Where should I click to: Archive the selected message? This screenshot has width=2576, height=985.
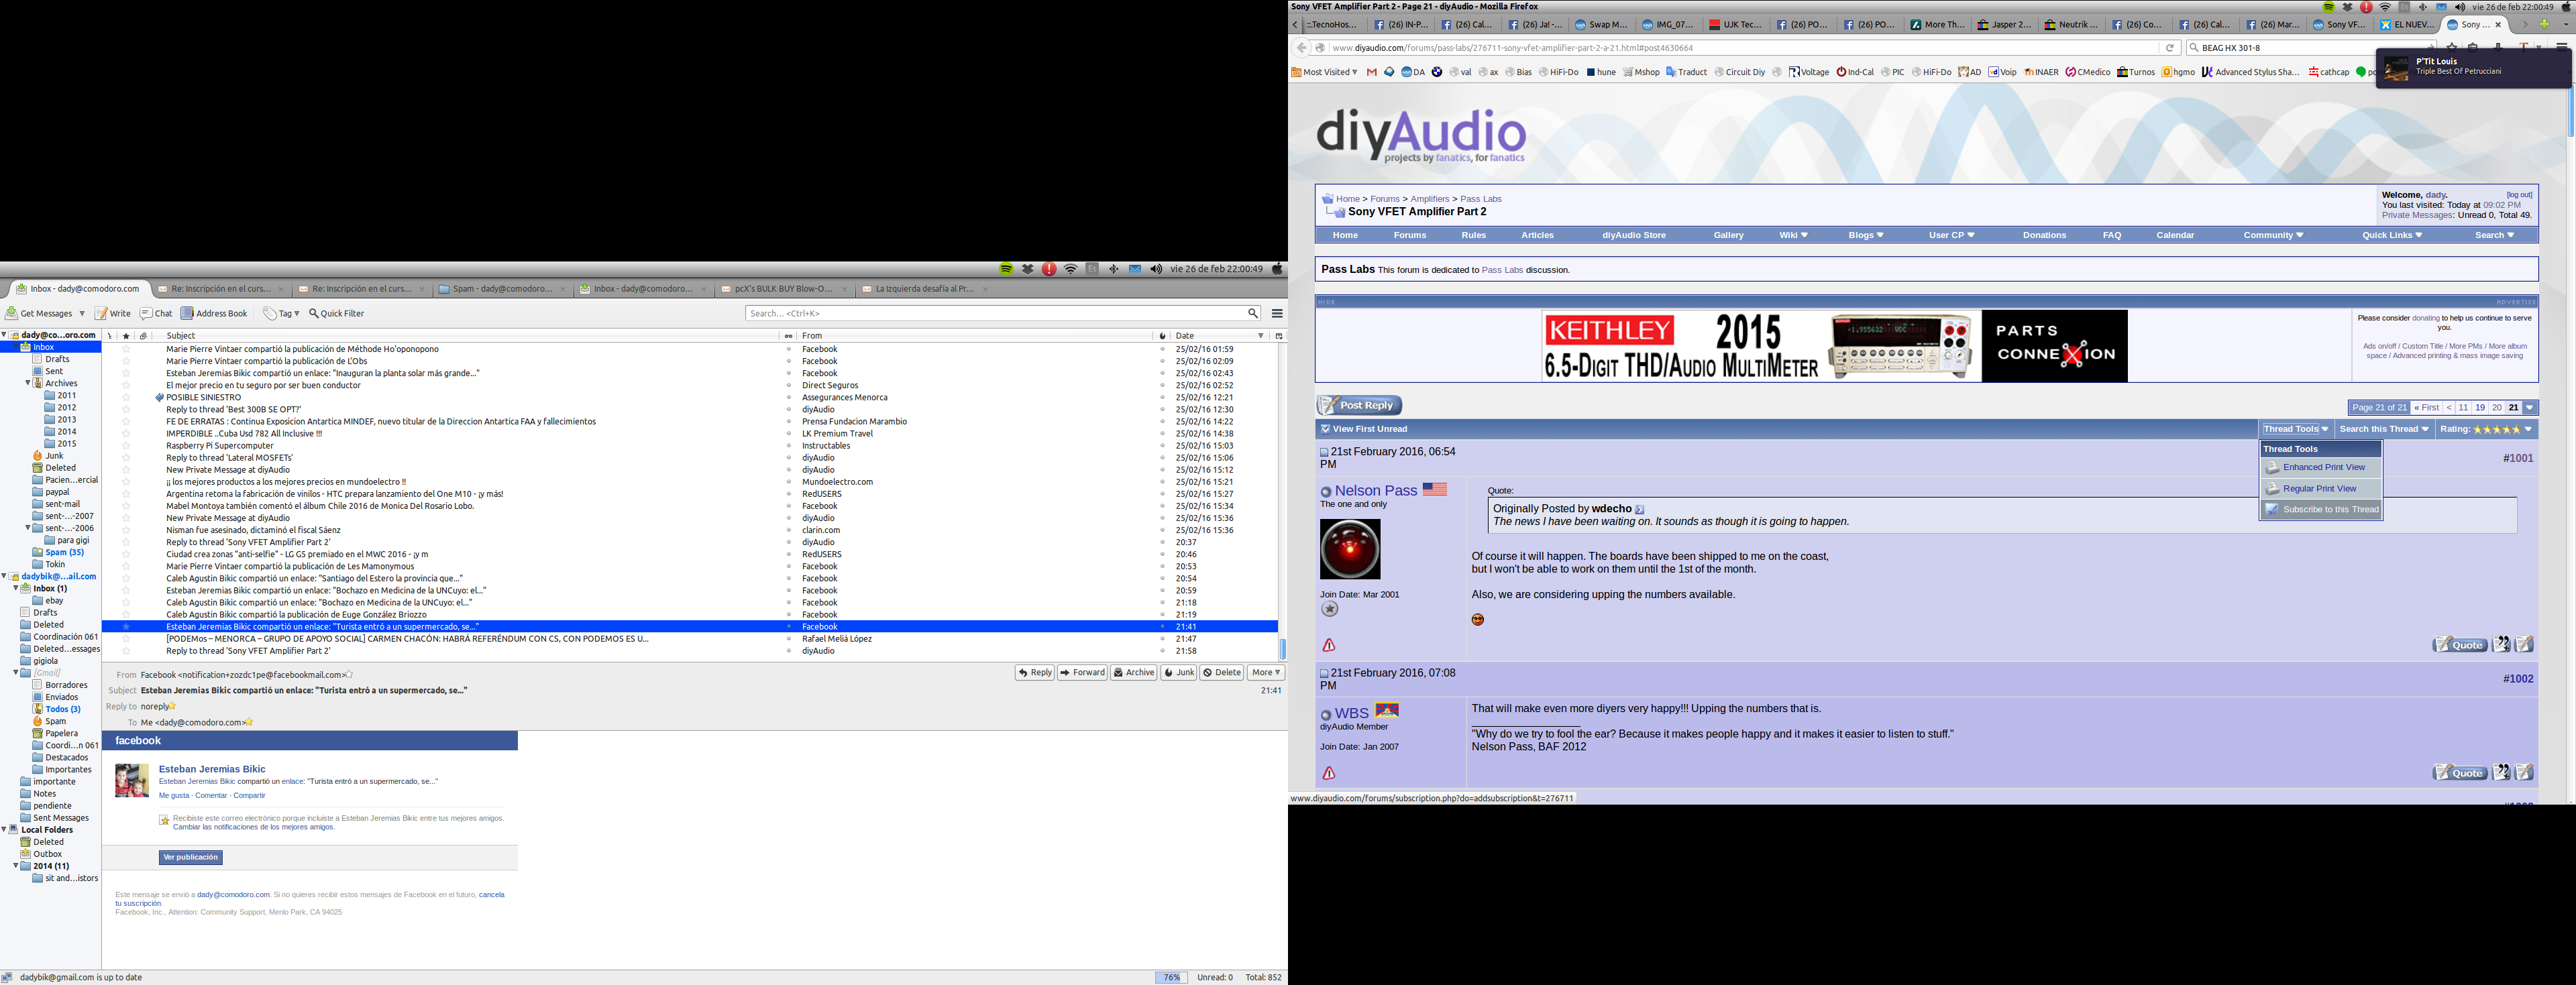[x=1134, y=673]
